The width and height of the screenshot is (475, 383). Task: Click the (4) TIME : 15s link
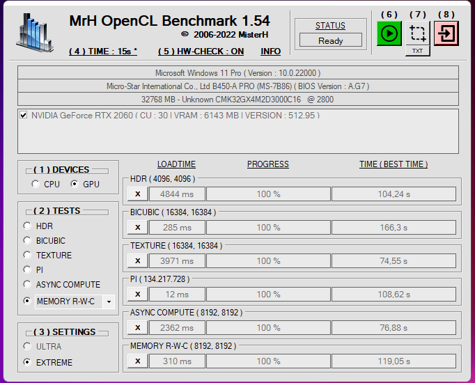pyautogui.click(x=103, y=52)
